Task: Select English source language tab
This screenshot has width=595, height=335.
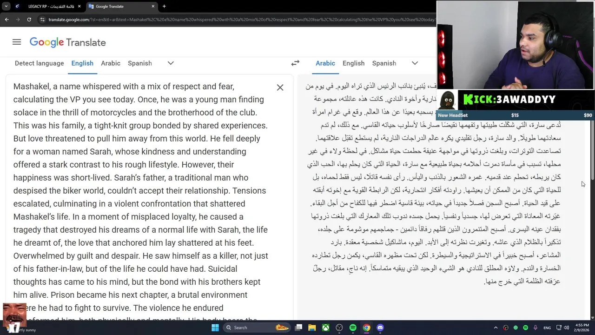Action: click(82, 63)
